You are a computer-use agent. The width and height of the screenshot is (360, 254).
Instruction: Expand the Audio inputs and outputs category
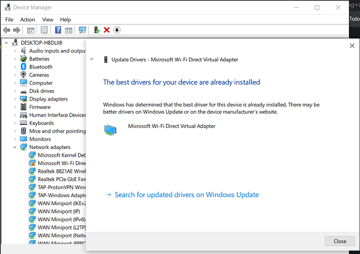coord(15,51)
